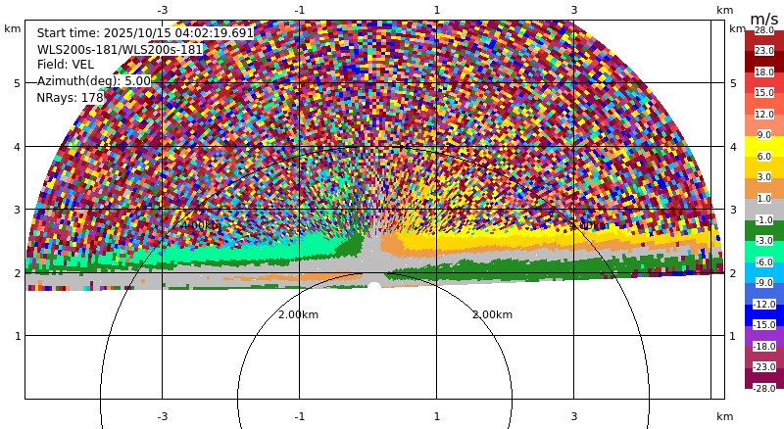Pick the orange band between 3.0 and 1.0

point(764,188)
